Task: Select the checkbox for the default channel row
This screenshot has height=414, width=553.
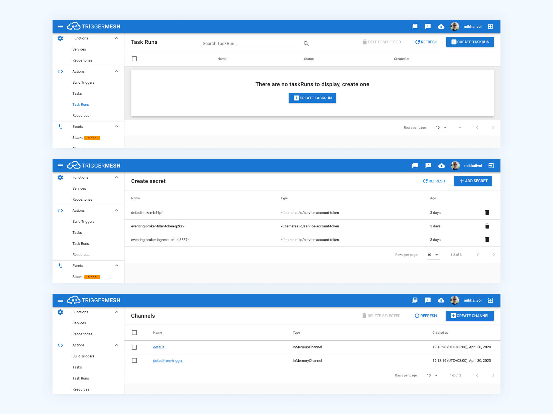Action: click(134, 347)
